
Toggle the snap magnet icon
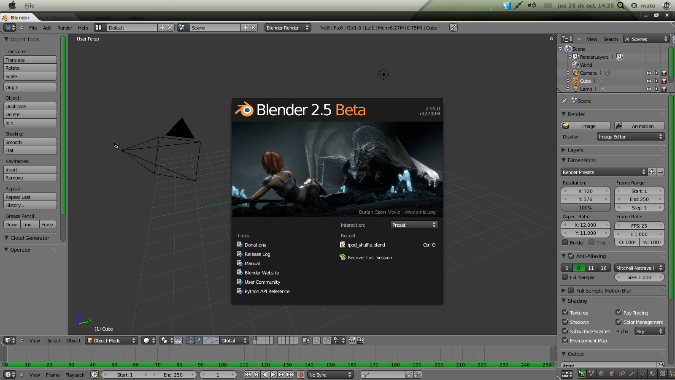327,340
